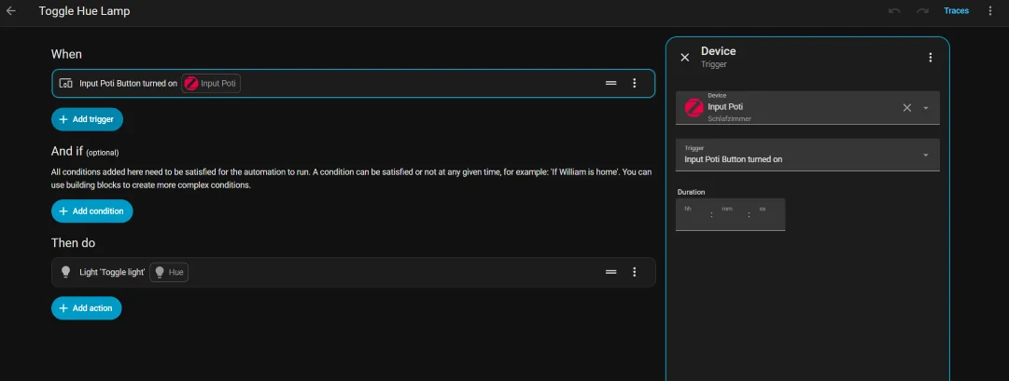The image size is (1009, 381).
Task: Redo the last automation change
Action: 922,11
